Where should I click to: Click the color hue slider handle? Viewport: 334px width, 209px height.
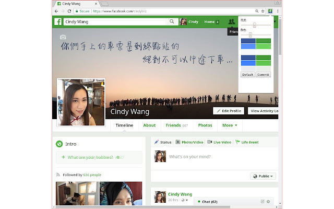pos(250,35)
